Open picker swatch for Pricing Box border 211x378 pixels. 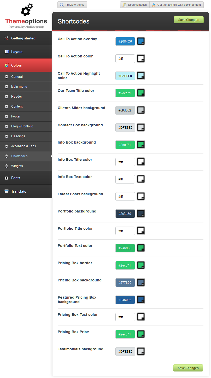[141, 265]
